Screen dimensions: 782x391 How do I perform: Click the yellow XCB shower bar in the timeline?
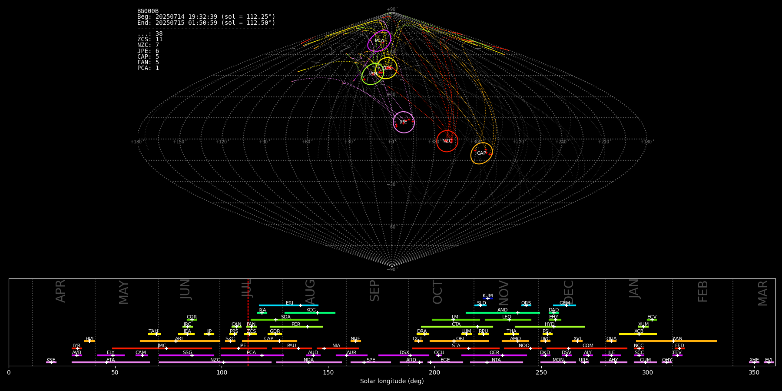tap(638, 334)
